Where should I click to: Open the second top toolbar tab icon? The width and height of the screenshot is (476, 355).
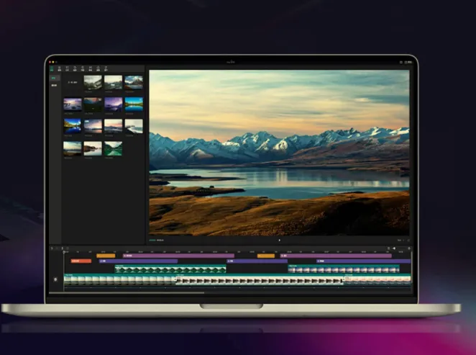[60, 68]
